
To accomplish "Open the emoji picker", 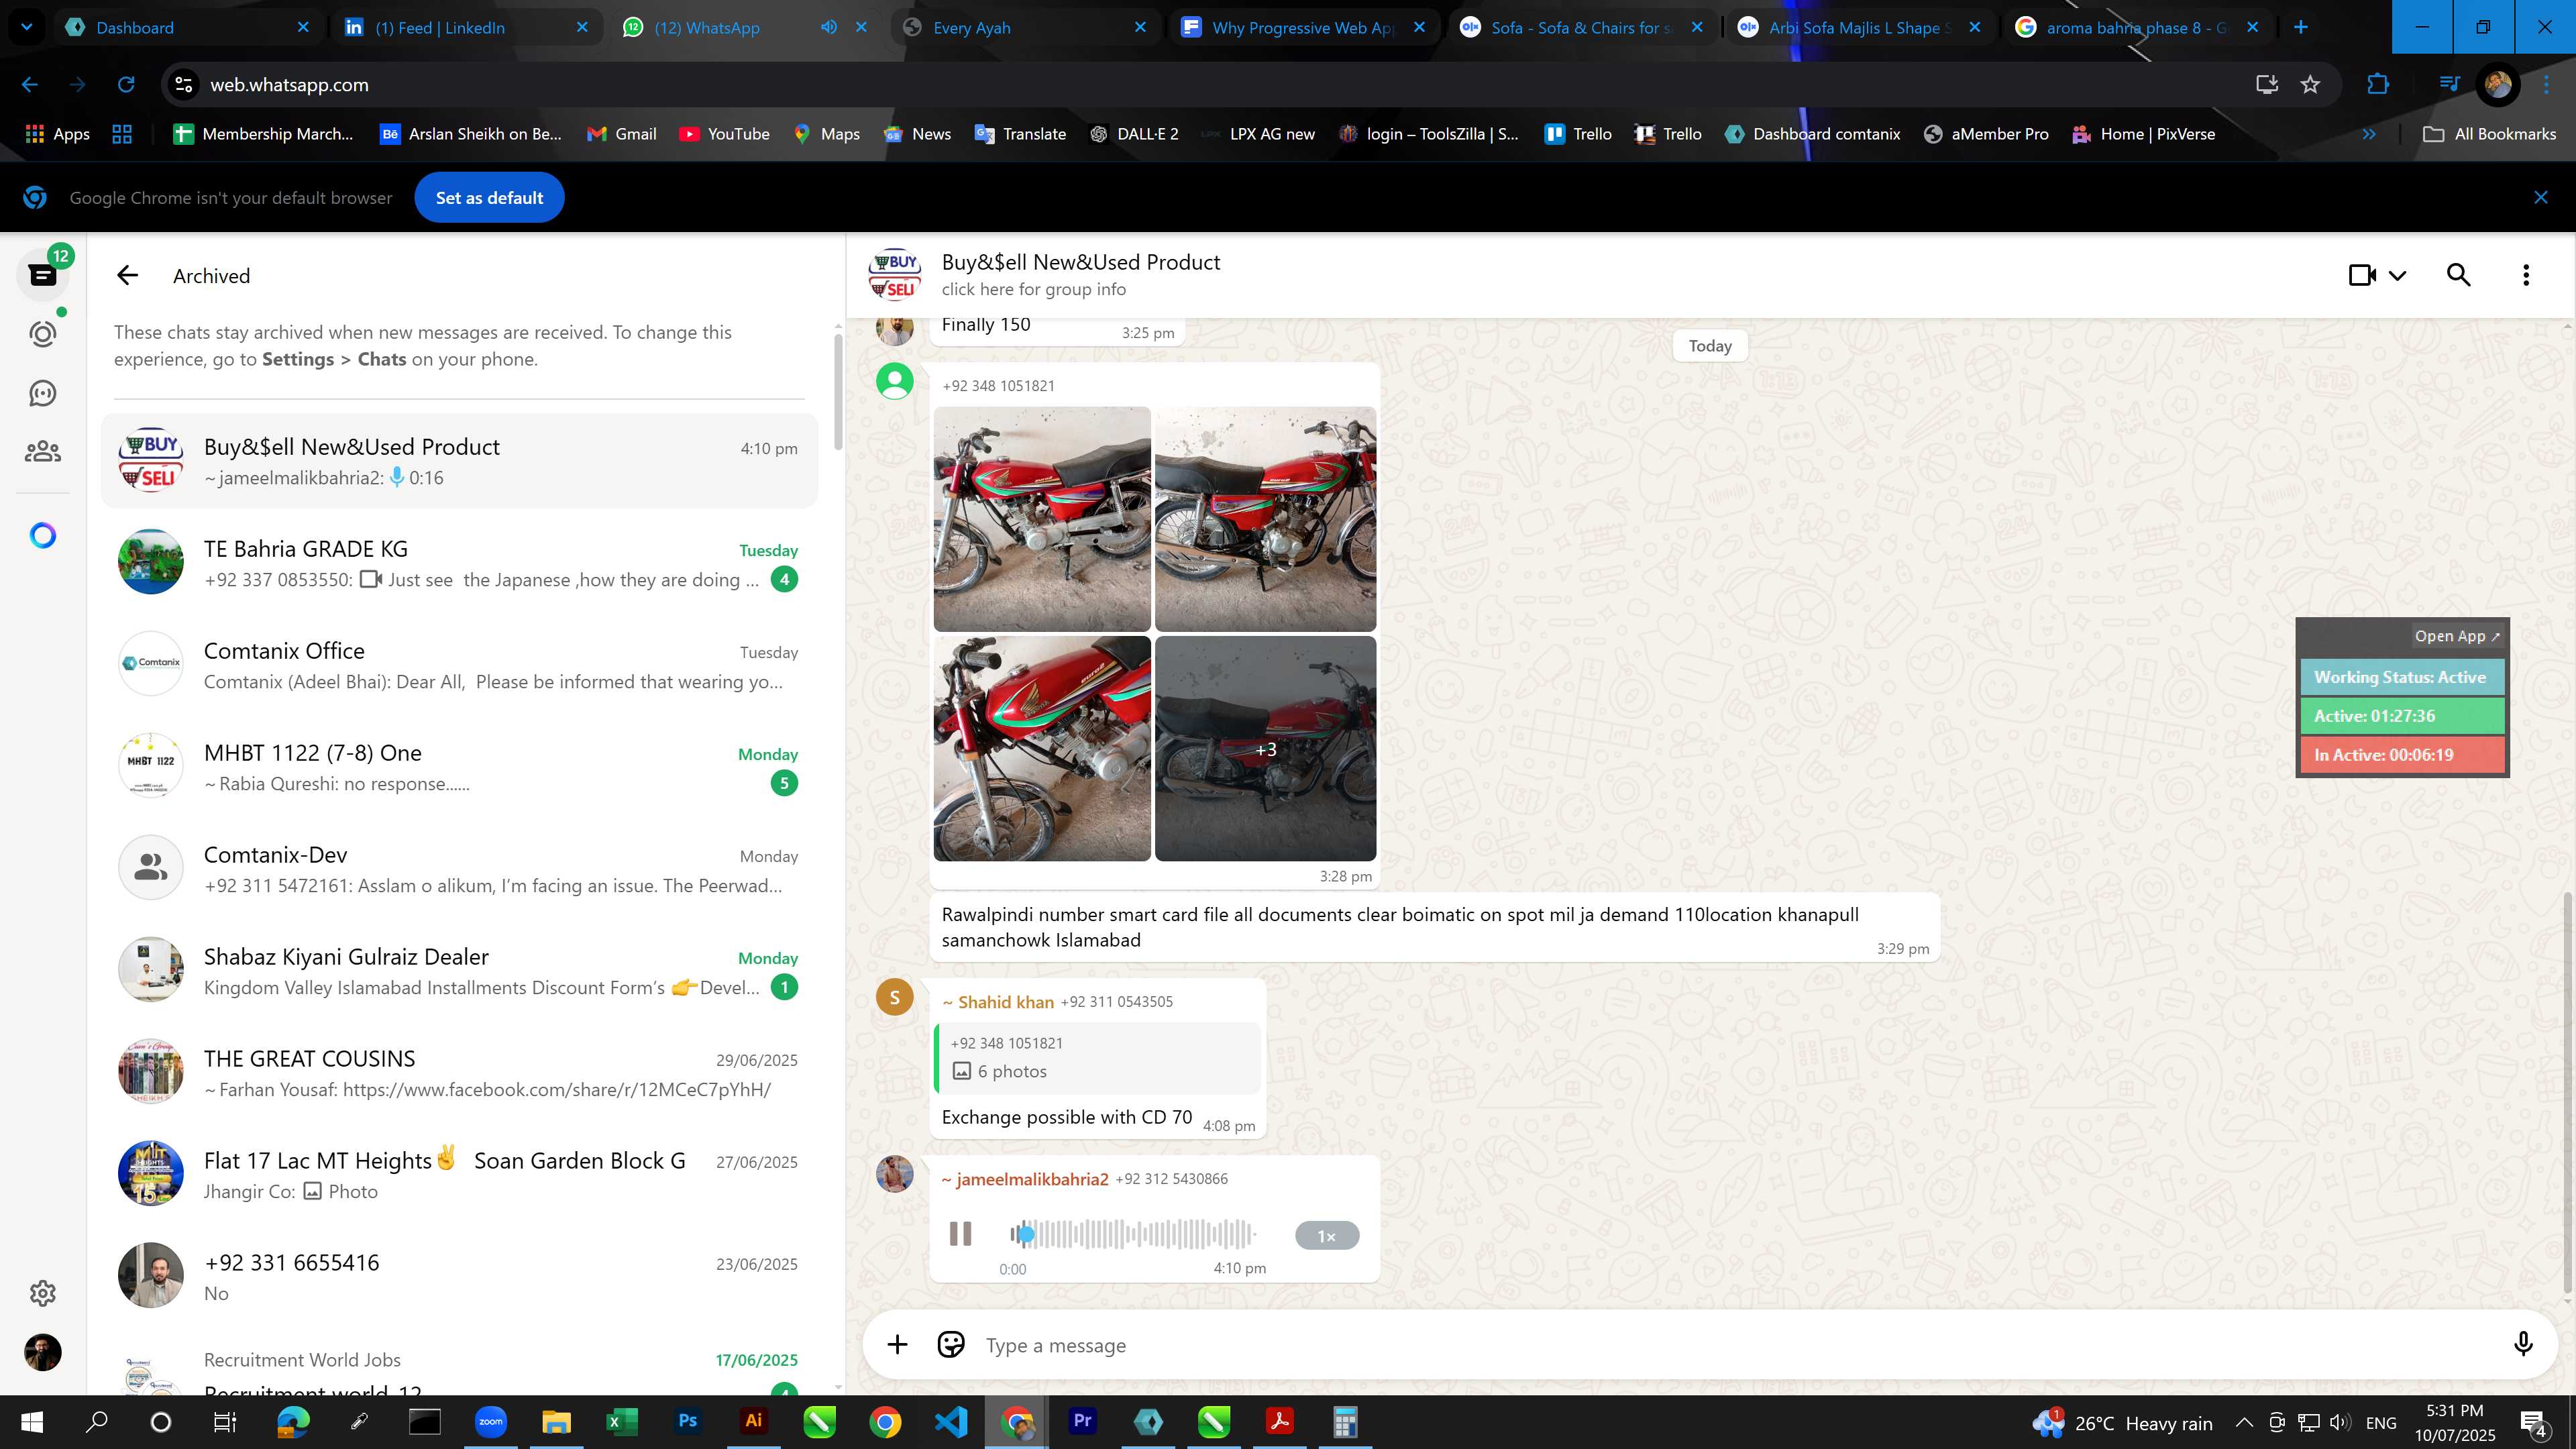I will [951, 1344].
